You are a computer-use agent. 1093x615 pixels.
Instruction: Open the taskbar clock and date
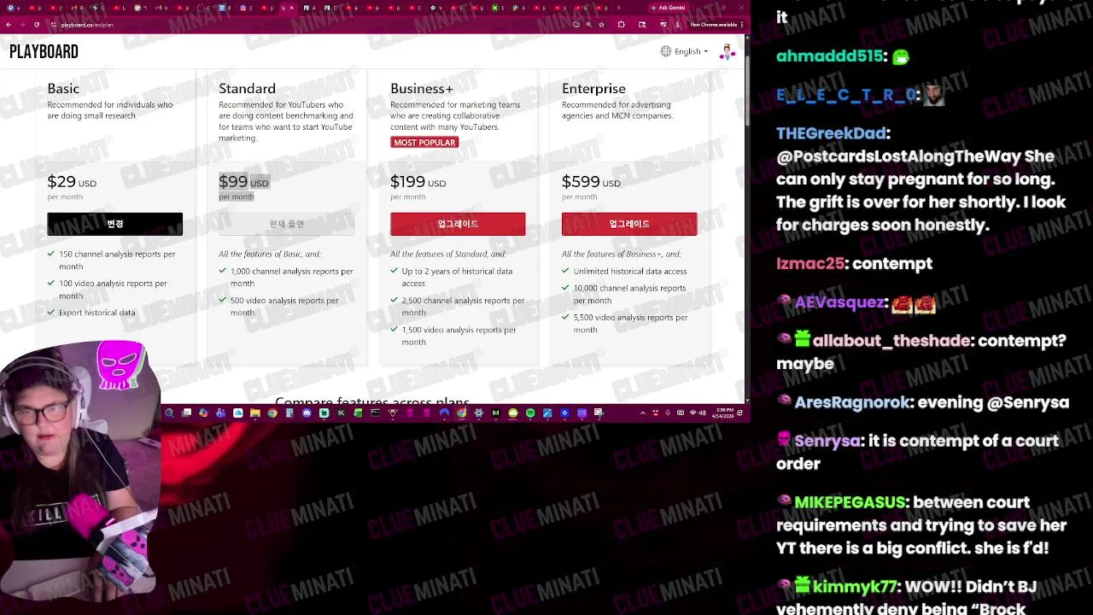click(724, 413)
